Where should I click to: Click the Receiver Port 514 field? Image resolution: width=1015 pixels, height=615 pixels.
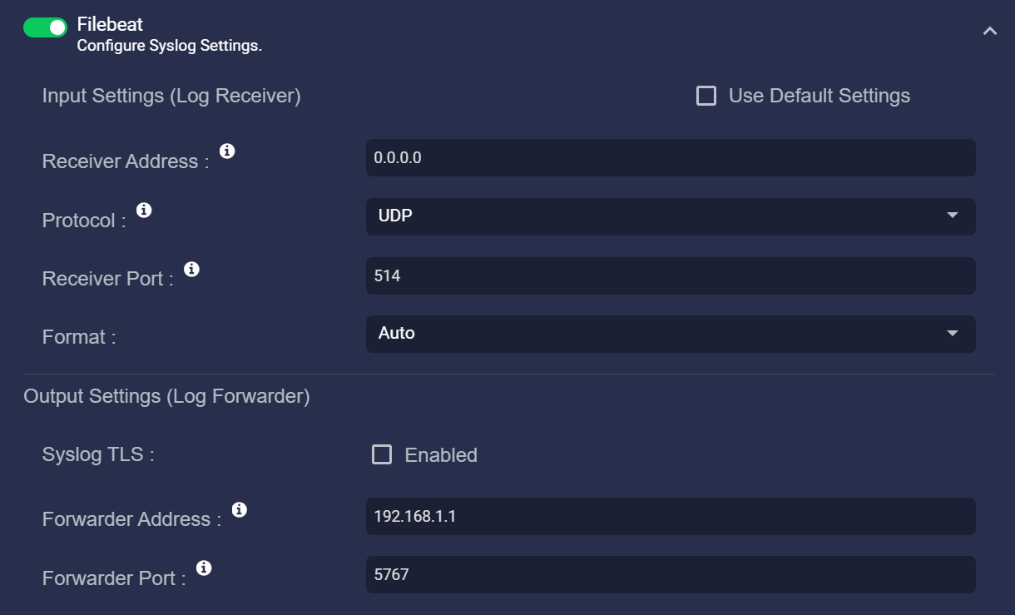click(671, 275)
